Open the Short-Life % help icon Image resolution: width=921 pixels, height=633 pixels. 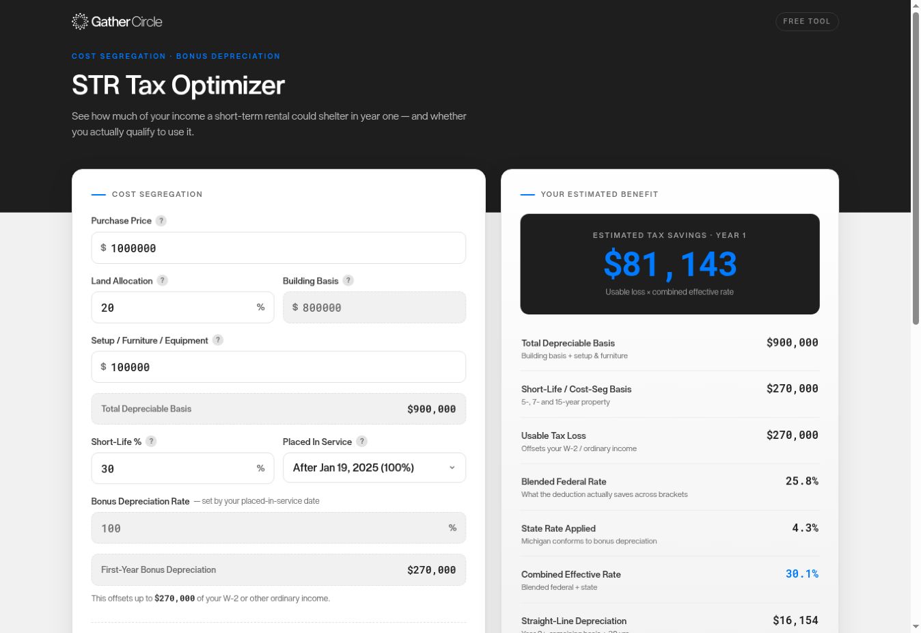[152, 442]
